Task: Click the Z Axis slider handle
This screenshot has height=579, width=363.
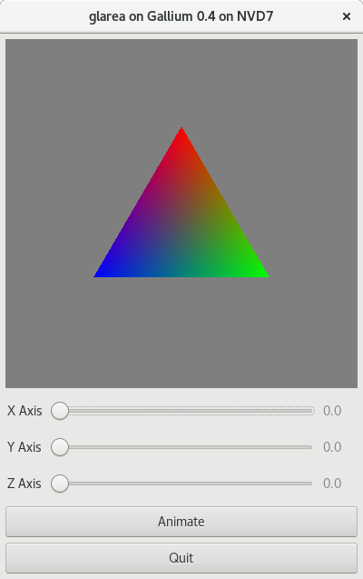Action: (60, 484)
